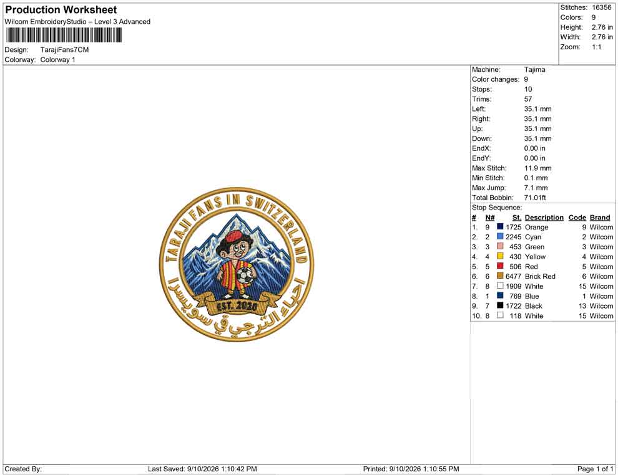
Task: Click the Height value in the header
Action: 602,27
